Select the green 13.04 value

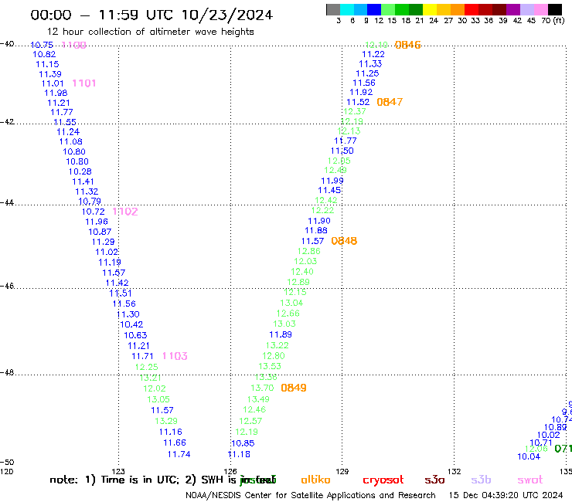click(x=291, y=303)
